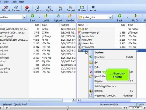Click the Refresh icon in context menu
The width and height of the screenshot is (146, 110).
pos(91,91)
